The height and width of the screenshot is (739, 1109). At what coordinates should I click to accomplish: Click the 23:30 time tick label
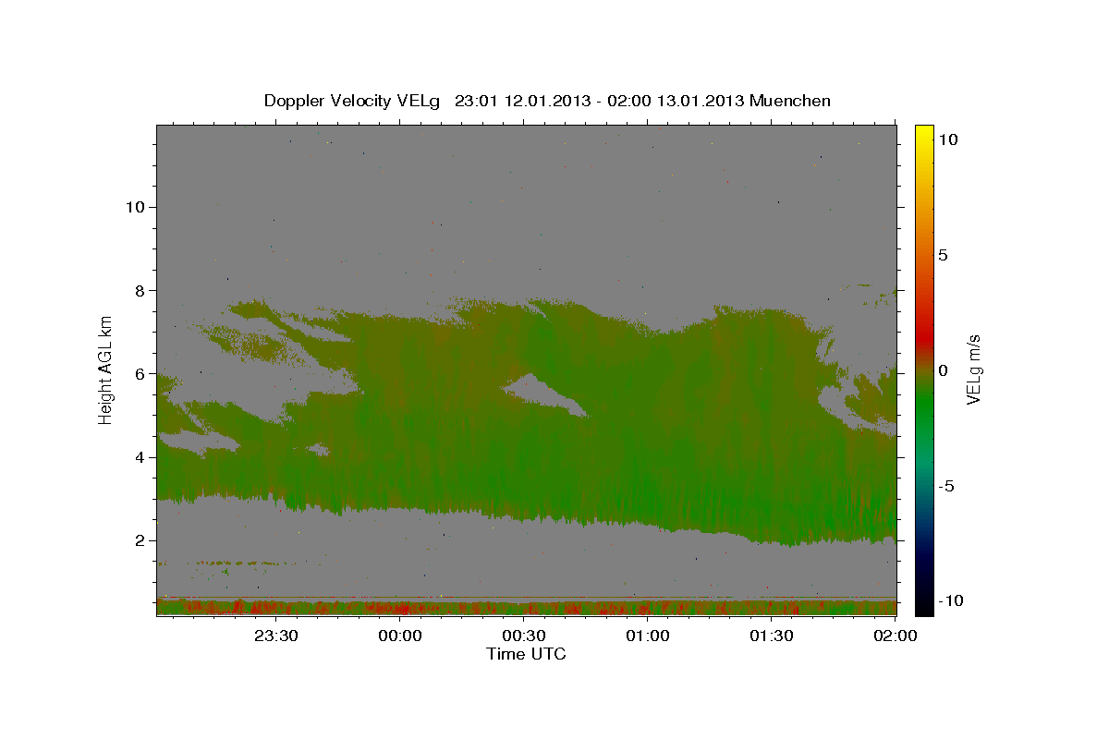click(277, 636)
